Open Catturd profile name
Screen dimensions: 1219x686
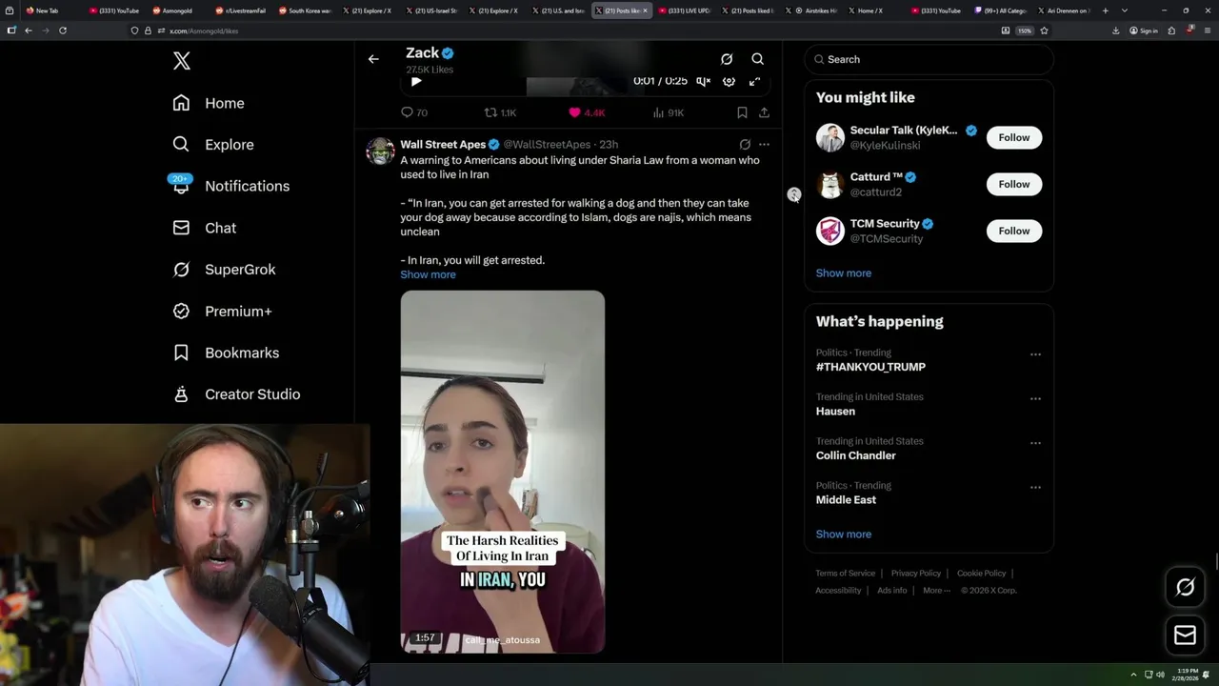[876, 177]
